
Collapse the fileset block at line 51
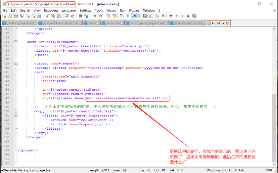pos(16,115)
